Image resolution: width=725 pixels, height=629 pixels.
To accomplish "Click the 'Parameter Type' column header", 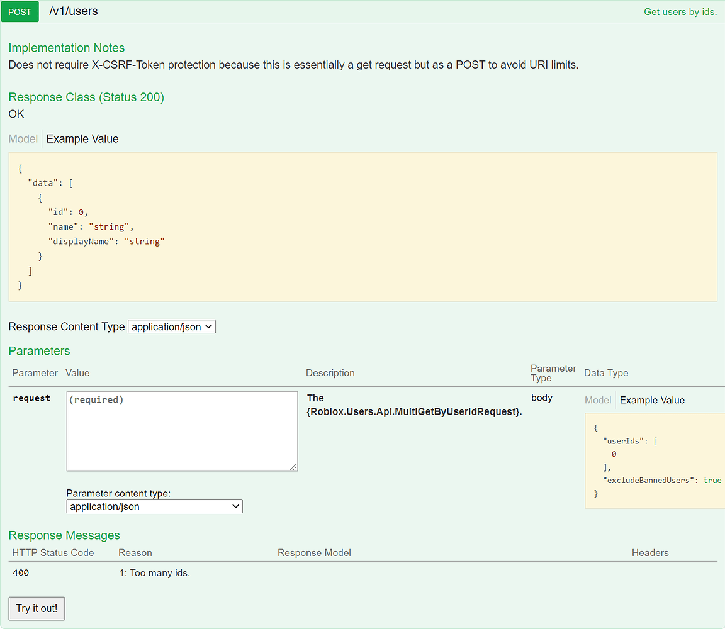I will pos(553,373).
